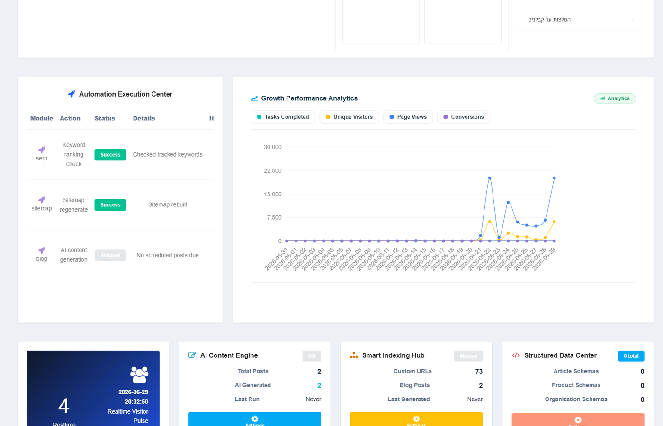Click the 'Keyword ranking check' action cell
The width and height of the screenshot is (663, 426).
click(74, 154)
